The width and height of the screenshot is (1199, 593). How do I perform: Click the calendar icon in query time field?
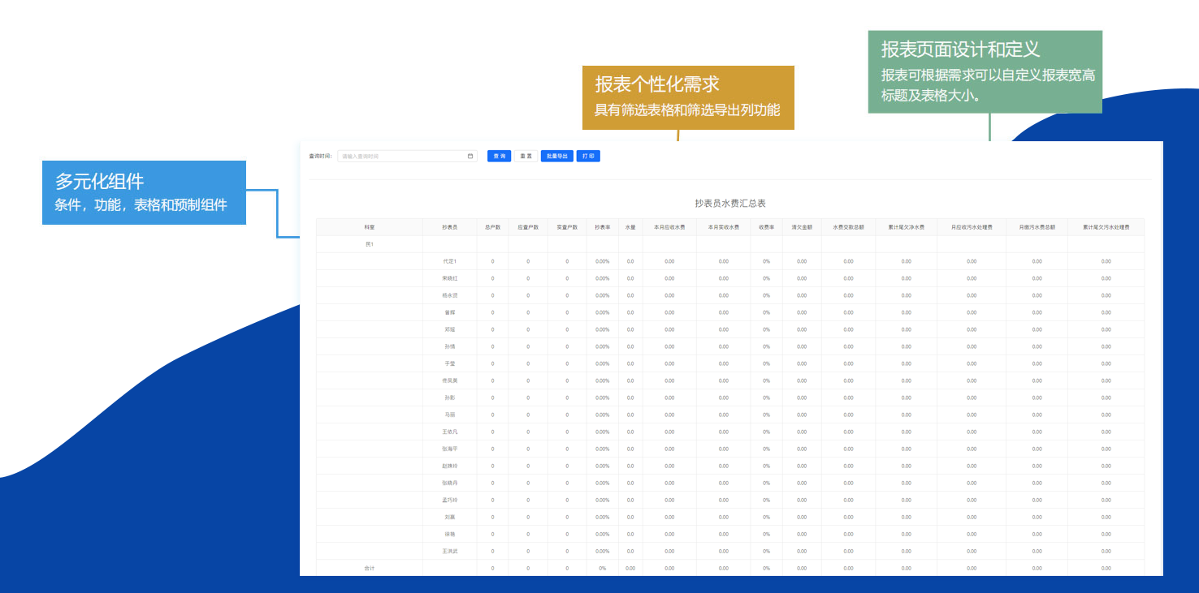click(470, 156)
